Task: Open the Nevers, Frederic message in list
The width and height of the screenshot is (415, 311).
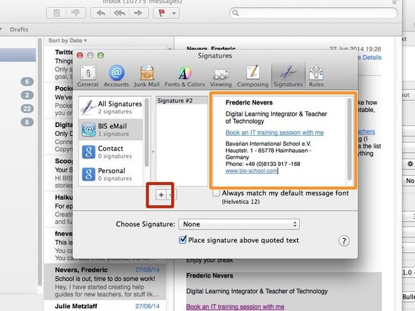Action: point(105,282)
